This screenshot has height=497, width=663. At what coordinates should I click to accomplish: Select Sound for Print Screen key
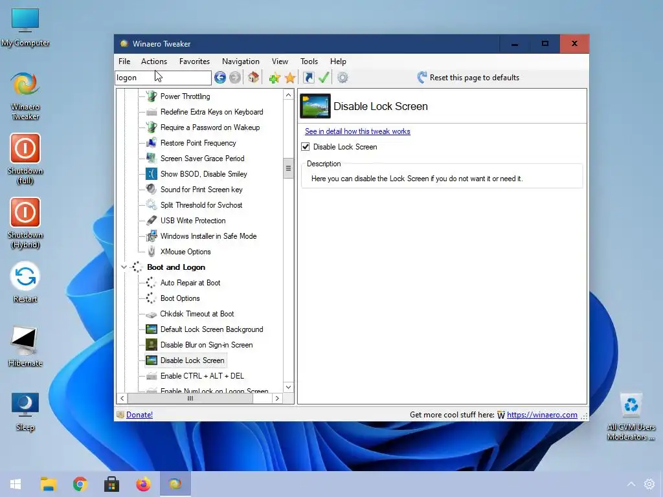(202, 190)
